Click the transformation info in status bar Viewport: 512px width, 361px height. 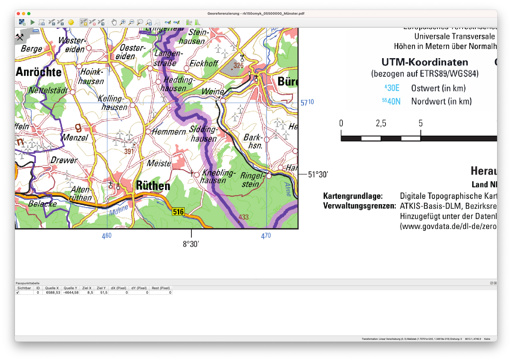tap(412, 339)
